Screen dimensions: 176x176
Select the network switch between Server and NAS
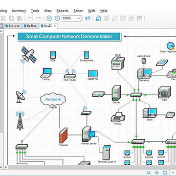coord(136,95)
